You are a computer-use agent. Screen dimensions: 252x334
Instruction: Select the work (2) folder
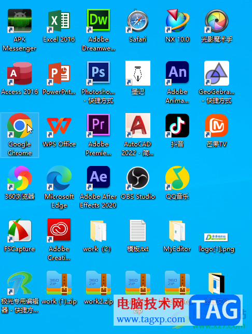tap(99, 231)
